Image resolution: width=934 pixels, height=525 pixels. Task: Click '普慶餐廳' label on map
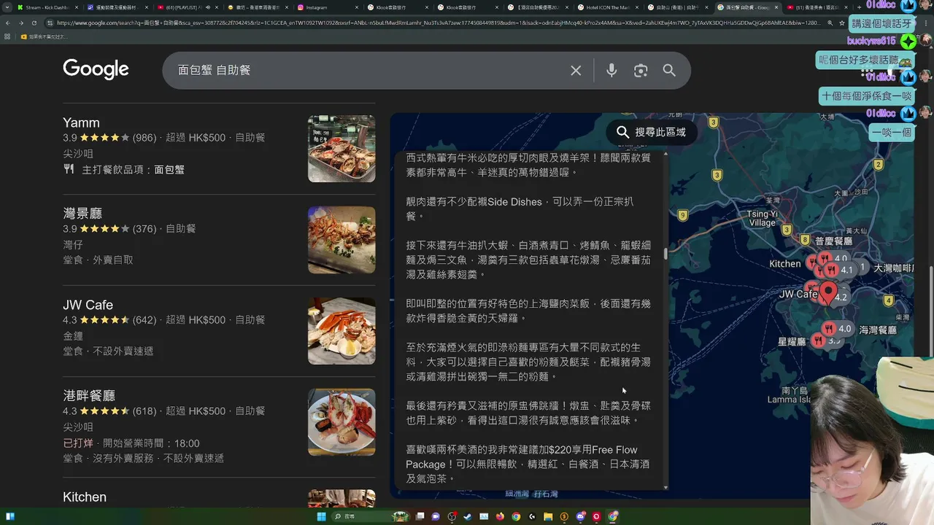[x=833, y=241]
